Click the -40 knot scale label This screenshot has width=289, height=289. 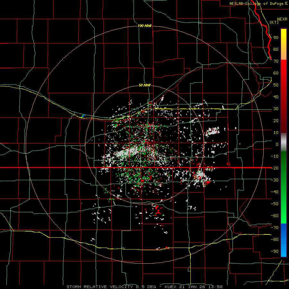tap(275, 192)
